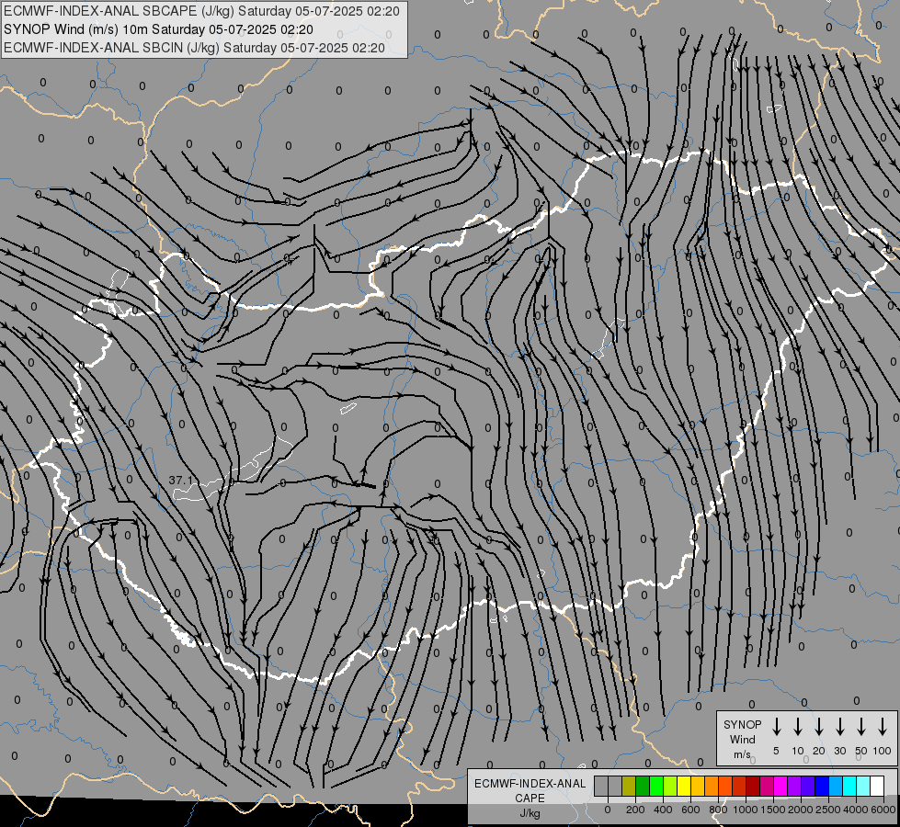Image resolution: width=900 pixels, height=827 pixels.
Task: Click the SBCAPE title line
Action: coord(201,11)
